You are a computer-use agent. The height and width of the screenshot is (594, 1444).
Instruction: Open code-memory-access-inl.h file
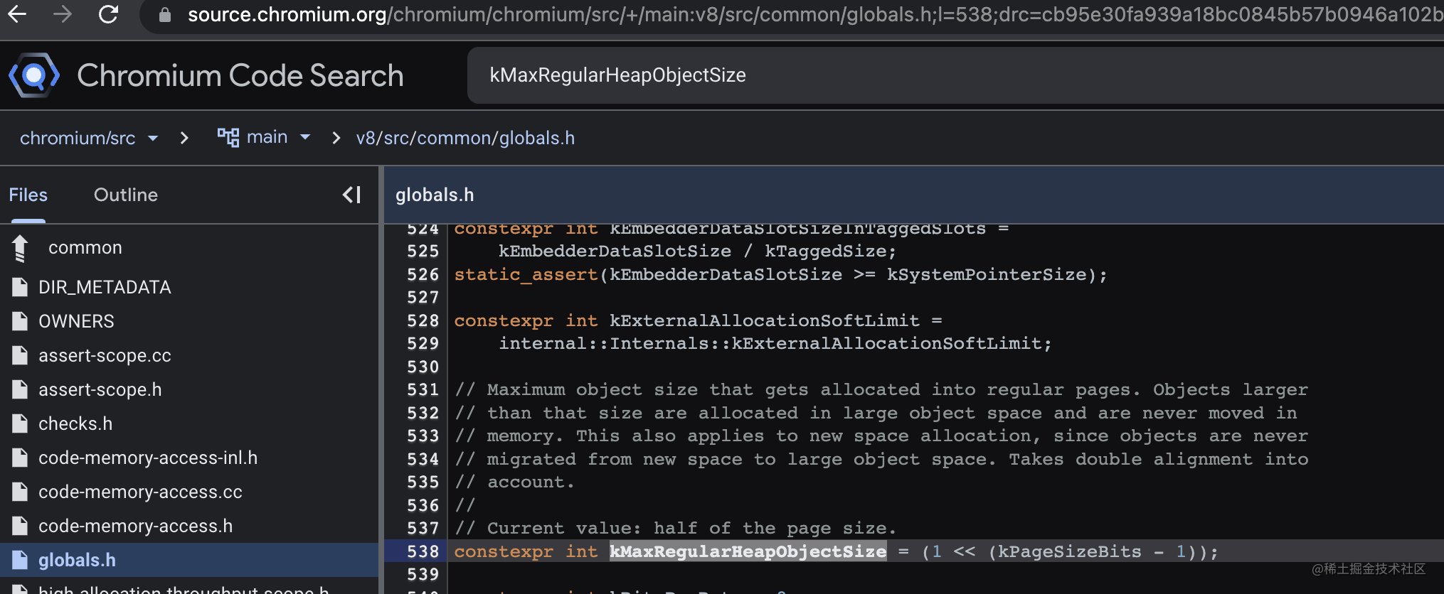(x=148, y=458)
